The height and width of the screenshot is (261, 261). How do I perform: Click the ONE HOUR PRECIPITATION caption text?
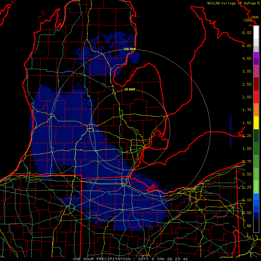click(x=102, y=259)
